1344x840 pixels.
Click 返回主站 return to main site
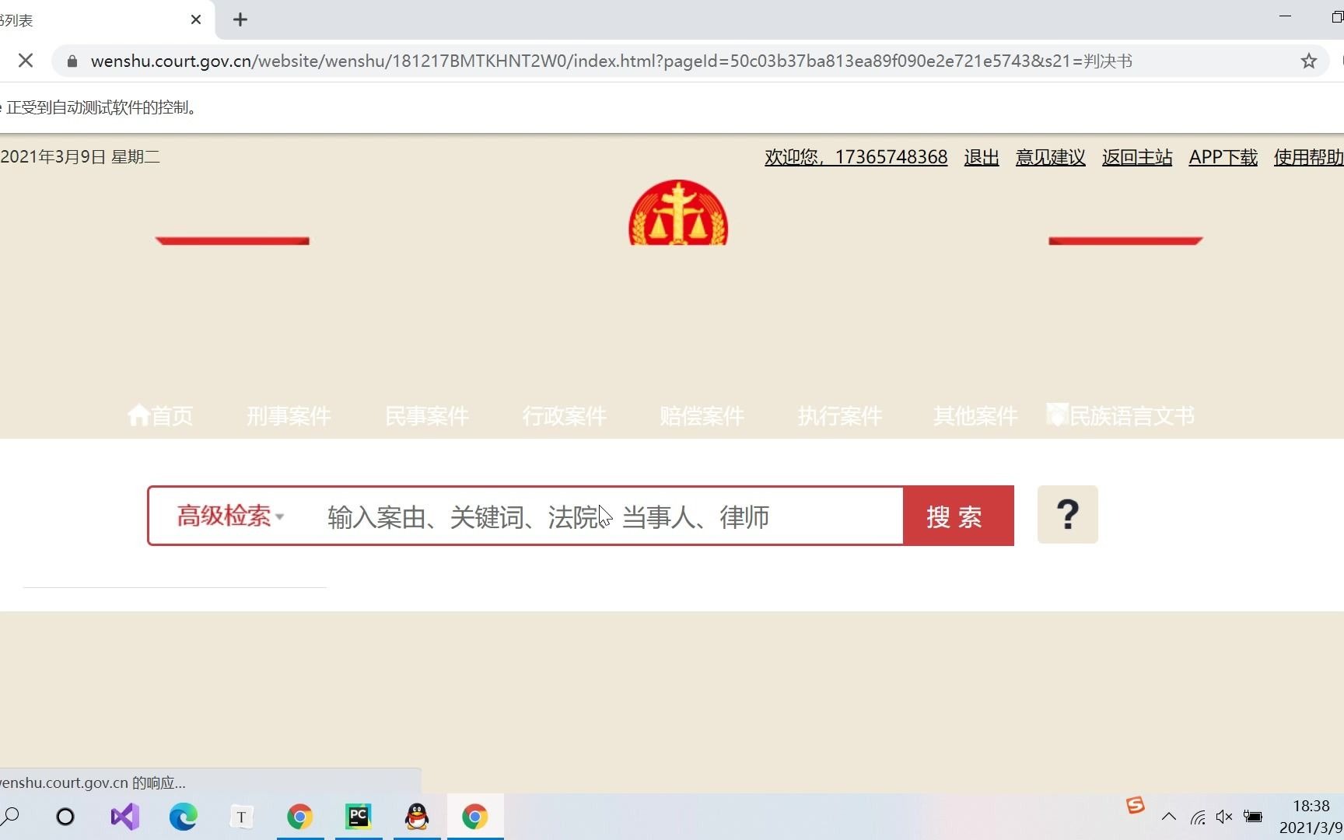(1137, 157)
